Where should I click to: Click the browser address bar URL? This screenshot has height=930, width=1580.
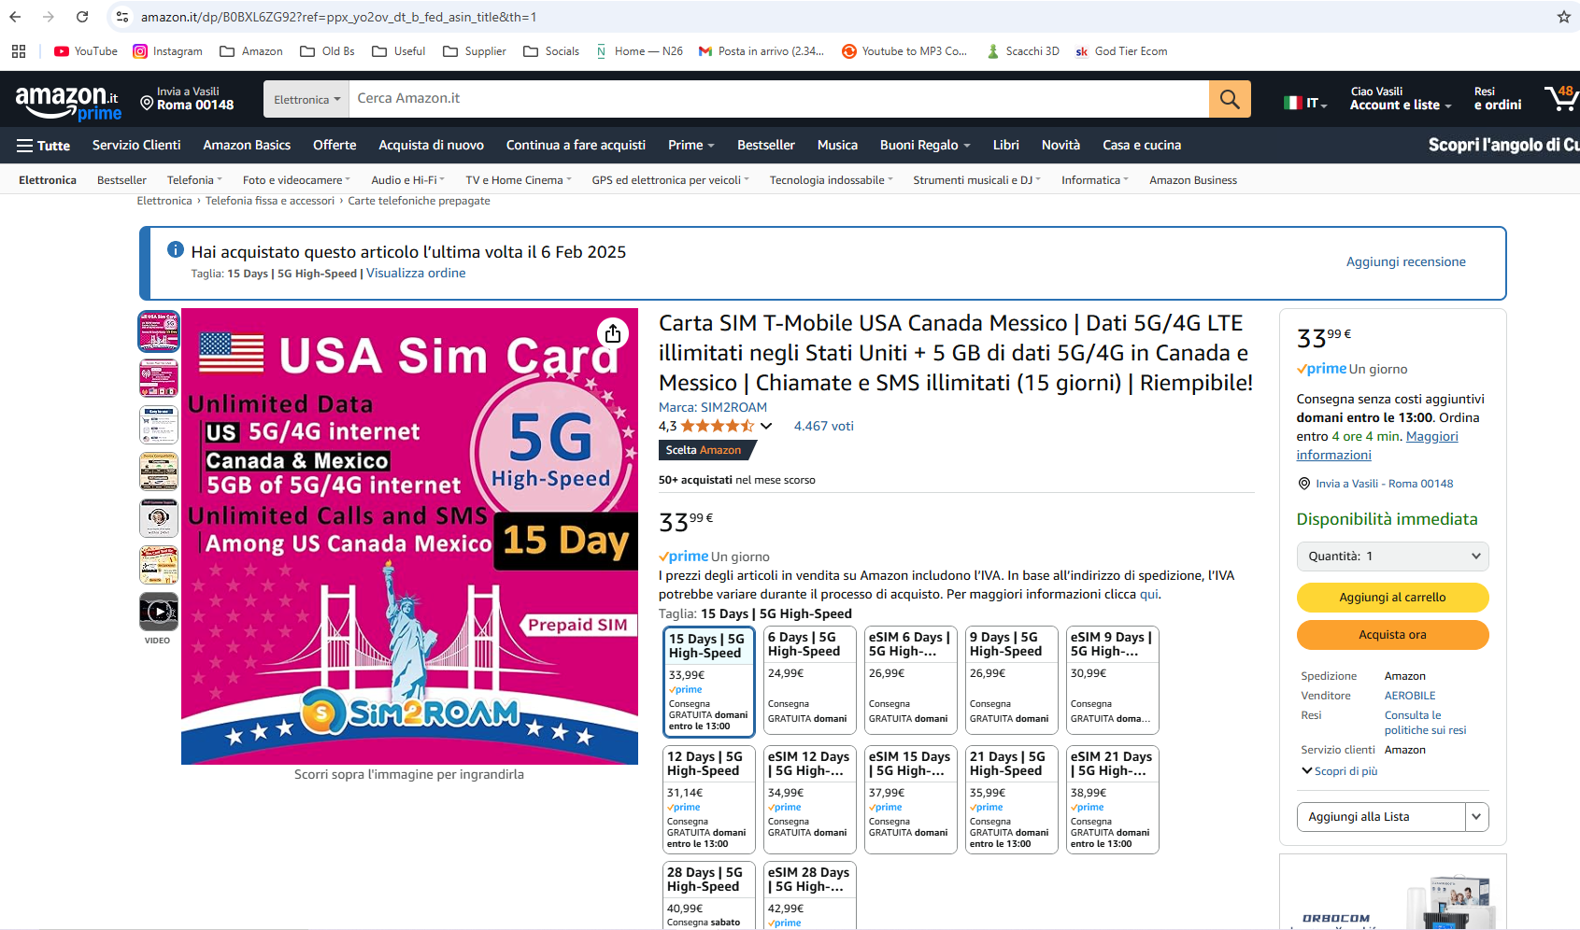[x=338, y=17]
